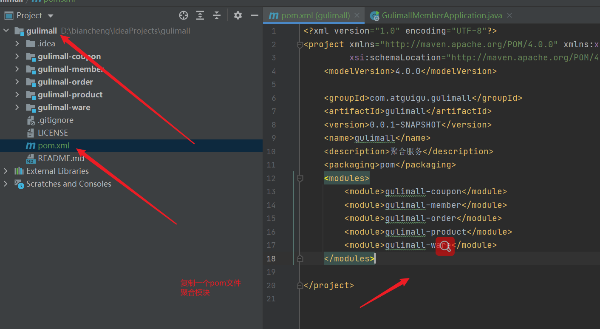
Task: Click the closing project tag
Action: (x=329, y=285)
